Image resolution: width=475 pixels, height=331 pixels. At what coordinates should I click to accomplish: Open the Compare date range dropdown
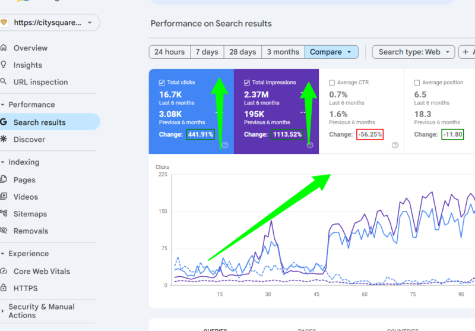coord(331,52)
